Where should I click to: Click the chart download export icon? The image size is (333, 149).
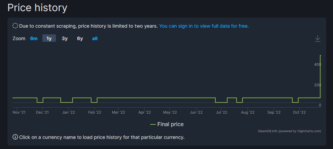tap(317, 39)
